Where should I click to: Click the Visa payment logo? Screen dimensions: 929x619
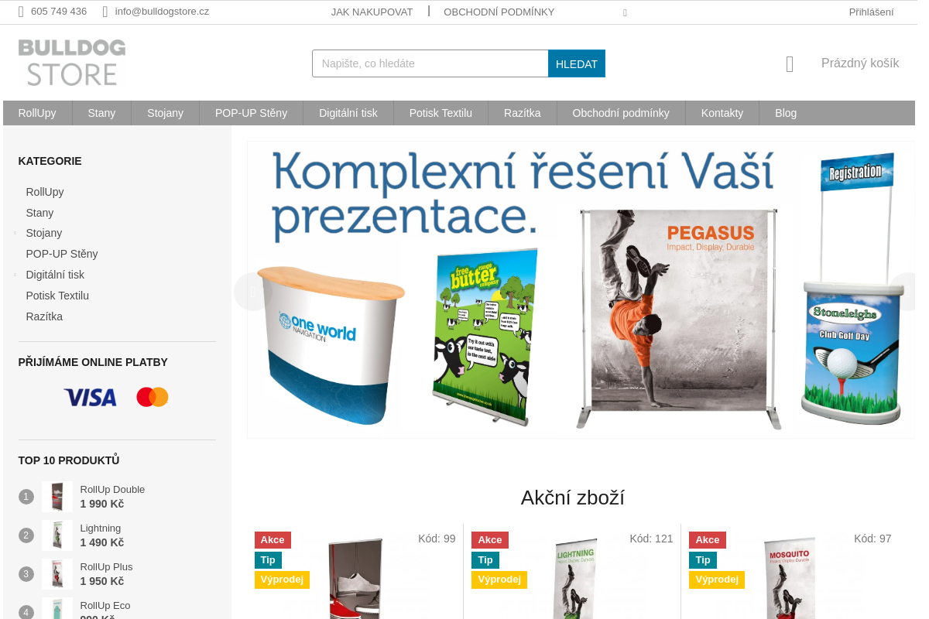[90, 398]
